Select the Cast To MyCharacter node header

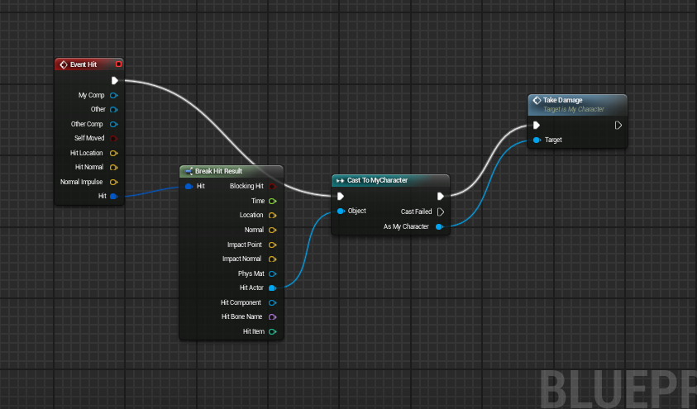[390, 180]
